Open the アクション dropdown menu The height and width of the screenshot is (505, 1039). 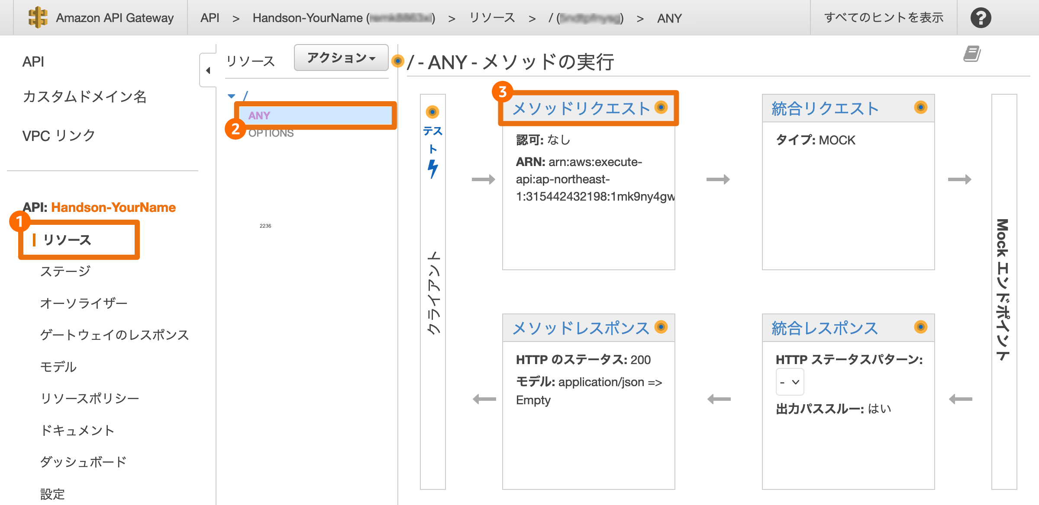[x=341, y=58]
